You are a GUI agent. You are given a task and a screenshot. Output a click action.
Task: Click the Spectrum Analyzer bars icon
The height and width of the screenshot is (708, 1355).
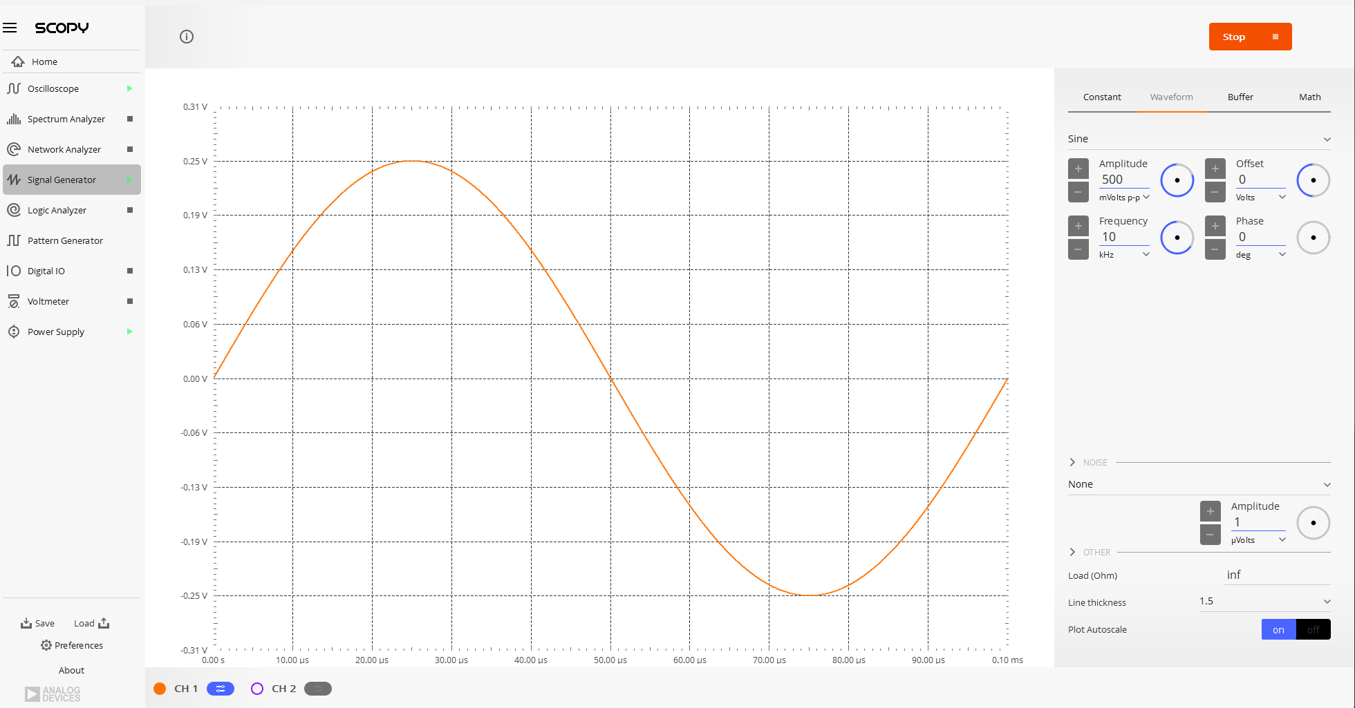tap(13, 119)
